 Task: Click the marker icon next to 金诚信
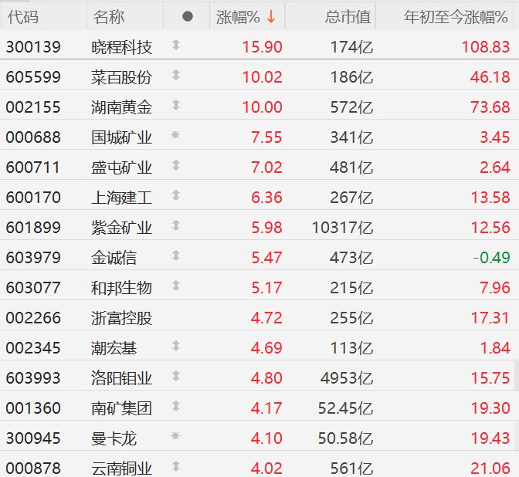click(x=176, y=255)
